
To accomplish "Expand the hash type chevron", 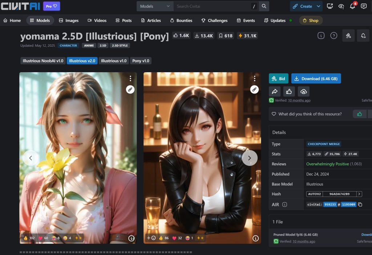I will coord(359,194).
